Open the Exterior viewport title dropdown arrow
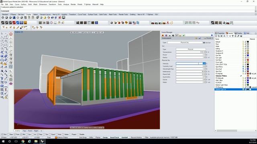The image size is (257, 144). [22, 32]
